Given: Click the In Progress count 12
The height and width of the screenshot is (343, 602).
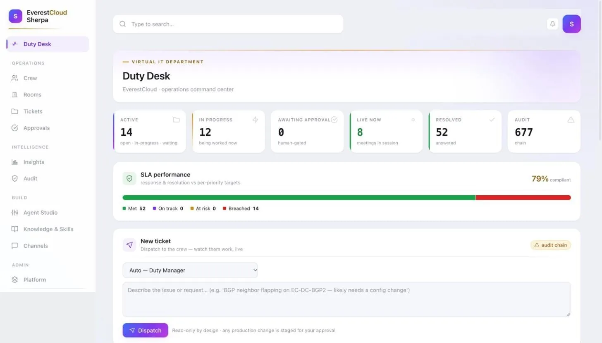Looking at the screenshot, I should 205,132.
